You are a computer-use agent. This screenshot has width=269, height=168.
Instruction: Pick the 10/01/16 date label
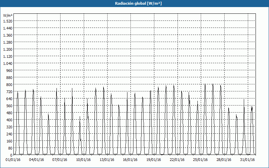[84, 160]
